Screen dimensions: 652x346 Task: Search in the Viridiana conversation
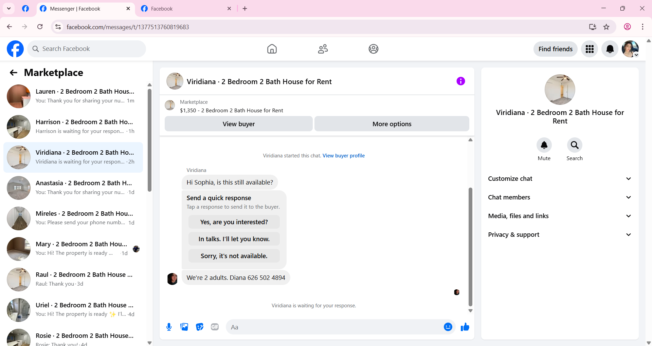tap(575, 145)
